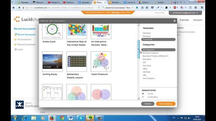The width and height of the screenshot is (216, 121).
Task: Close the Create New Document dialog
Action: tap(174, 21)
